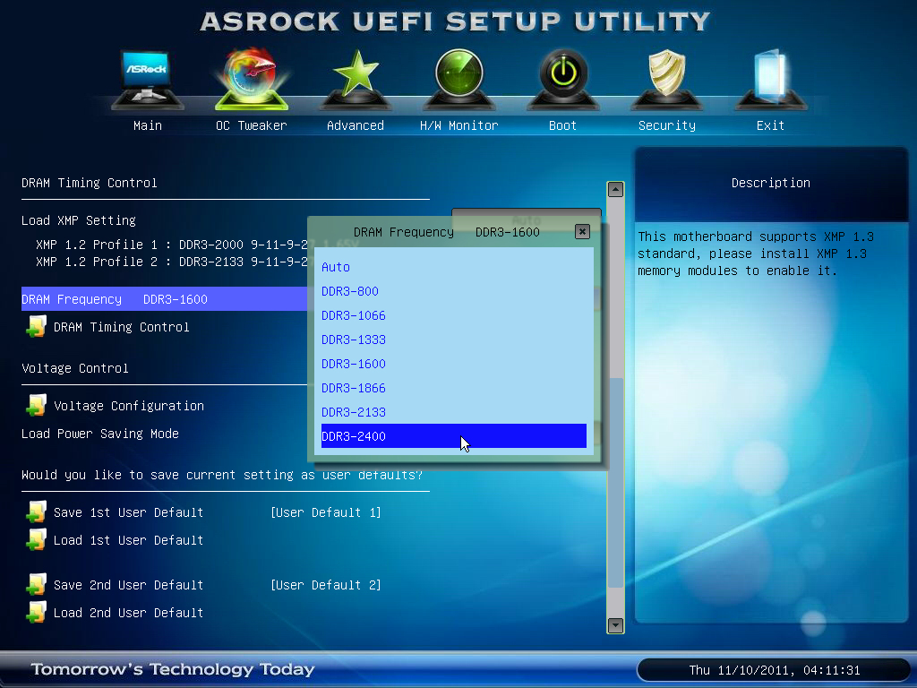This screenshot has width=917, height=688.
Task: Click the Voltage Control section heading
Action: (75, 368)
